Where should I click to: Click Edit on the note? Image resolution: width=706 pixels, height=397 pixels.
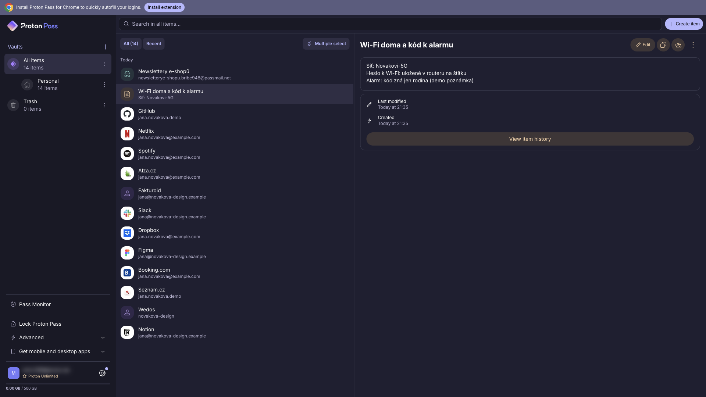coord(643,45)
